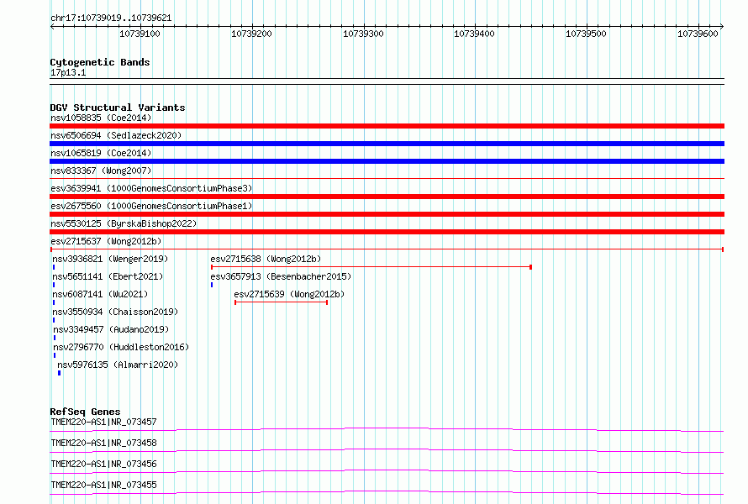Click the 17p13.1 cytogenetic band label
The height and width of the screenshot is (504, 748).
pyautogui.click(x=68, y=72)
